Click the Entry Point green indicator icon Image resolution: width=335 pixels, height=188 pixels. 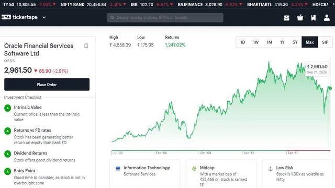coord(8,171)
